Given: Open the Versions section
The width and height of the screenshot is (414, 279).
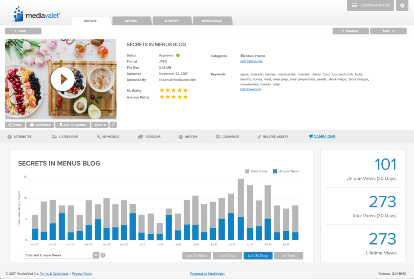Looking at the screenshot, I should pyautogui.click(x=149, y=137).
